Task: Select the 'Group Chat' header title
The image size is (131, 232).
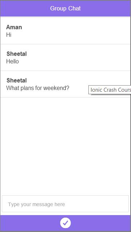Action: click(x=65, y=8)
